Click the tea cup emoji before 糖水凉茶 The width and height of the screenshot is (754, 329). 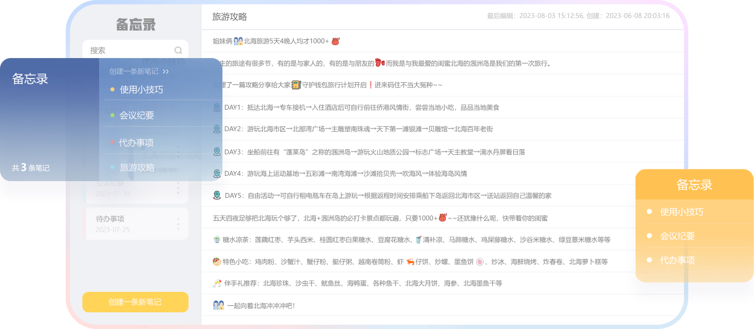[217, 239]
